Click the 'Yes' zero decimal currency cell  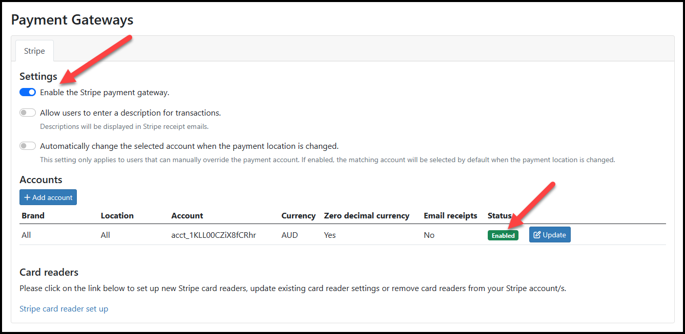pyautogui.click(x=330, y=235)
